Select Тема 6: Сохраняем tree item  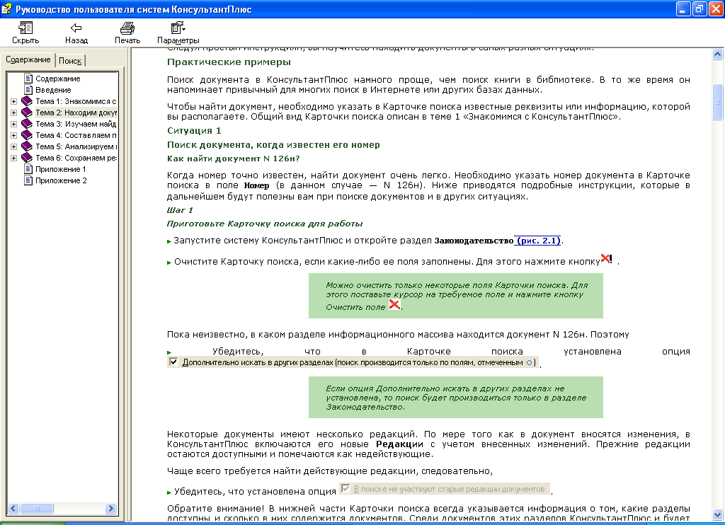76,158
